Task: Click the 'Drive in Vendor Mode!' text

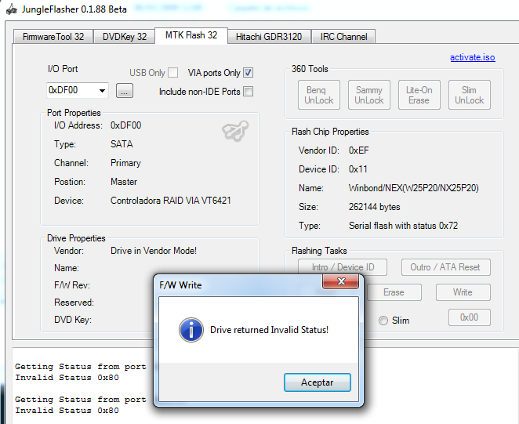Action: point(154,251)
